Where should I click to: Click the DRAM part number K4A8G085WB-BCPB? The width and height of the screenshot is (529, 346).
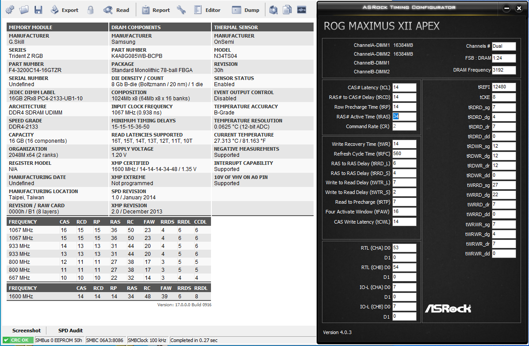[137, 56]
